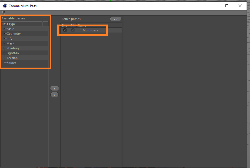This screenshot has height=168, width=250.
Task: Click the << button above Active passes
Action: click(x=116, y=19)
